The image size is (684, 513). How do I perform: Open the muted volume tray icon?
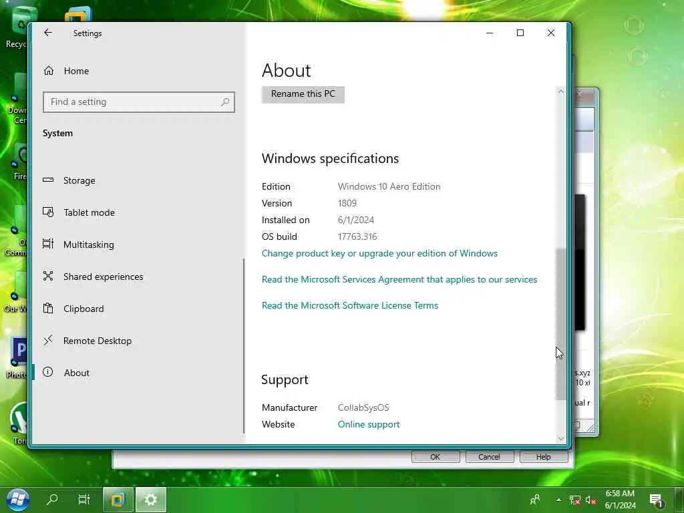(590, 500)
